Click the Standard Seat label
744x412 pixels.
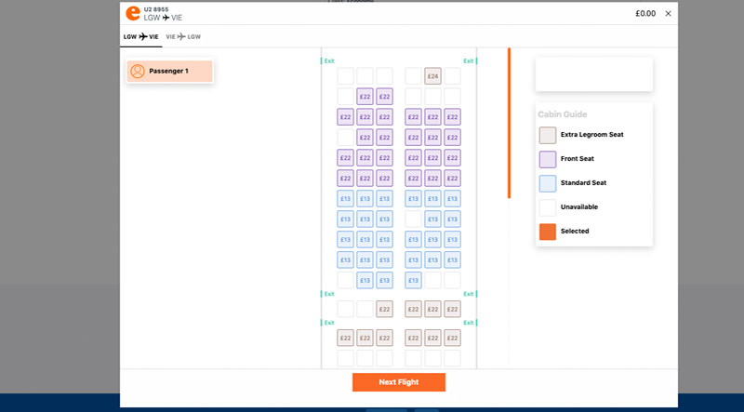click(584, 182)
